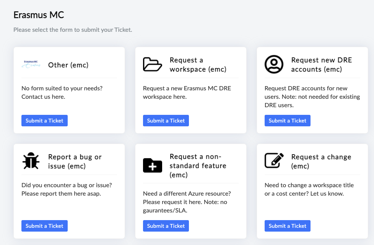Viewport: 374px width, 245px height.
Task: Submit a ticket to report a bug
Action: (44, 226)
